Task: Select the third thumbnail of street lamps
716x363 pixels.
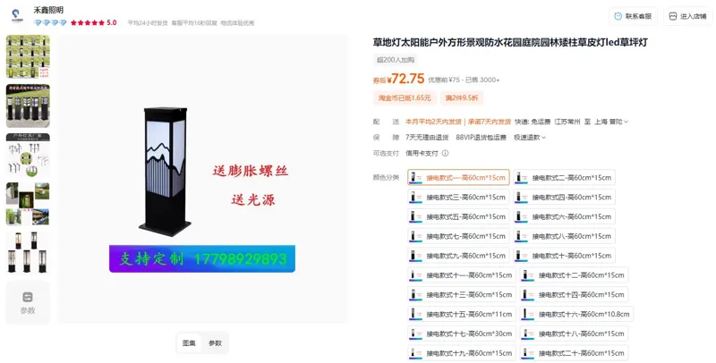Action: tap(28, 155)
